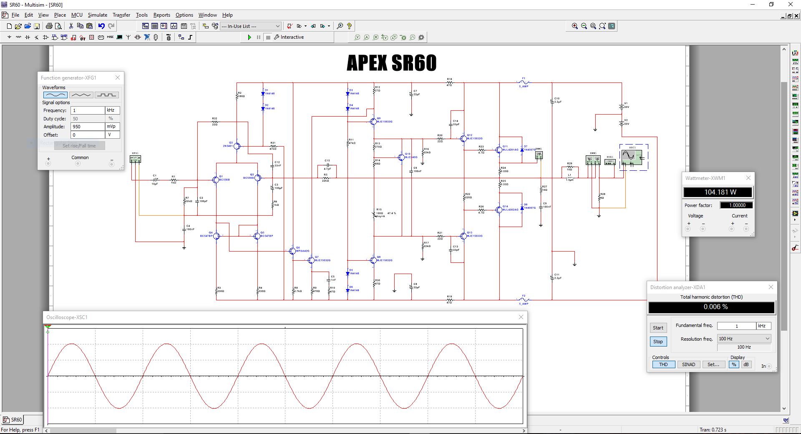Click the Paste clipboard icon
801x434 pixels.
coord(89,26)
